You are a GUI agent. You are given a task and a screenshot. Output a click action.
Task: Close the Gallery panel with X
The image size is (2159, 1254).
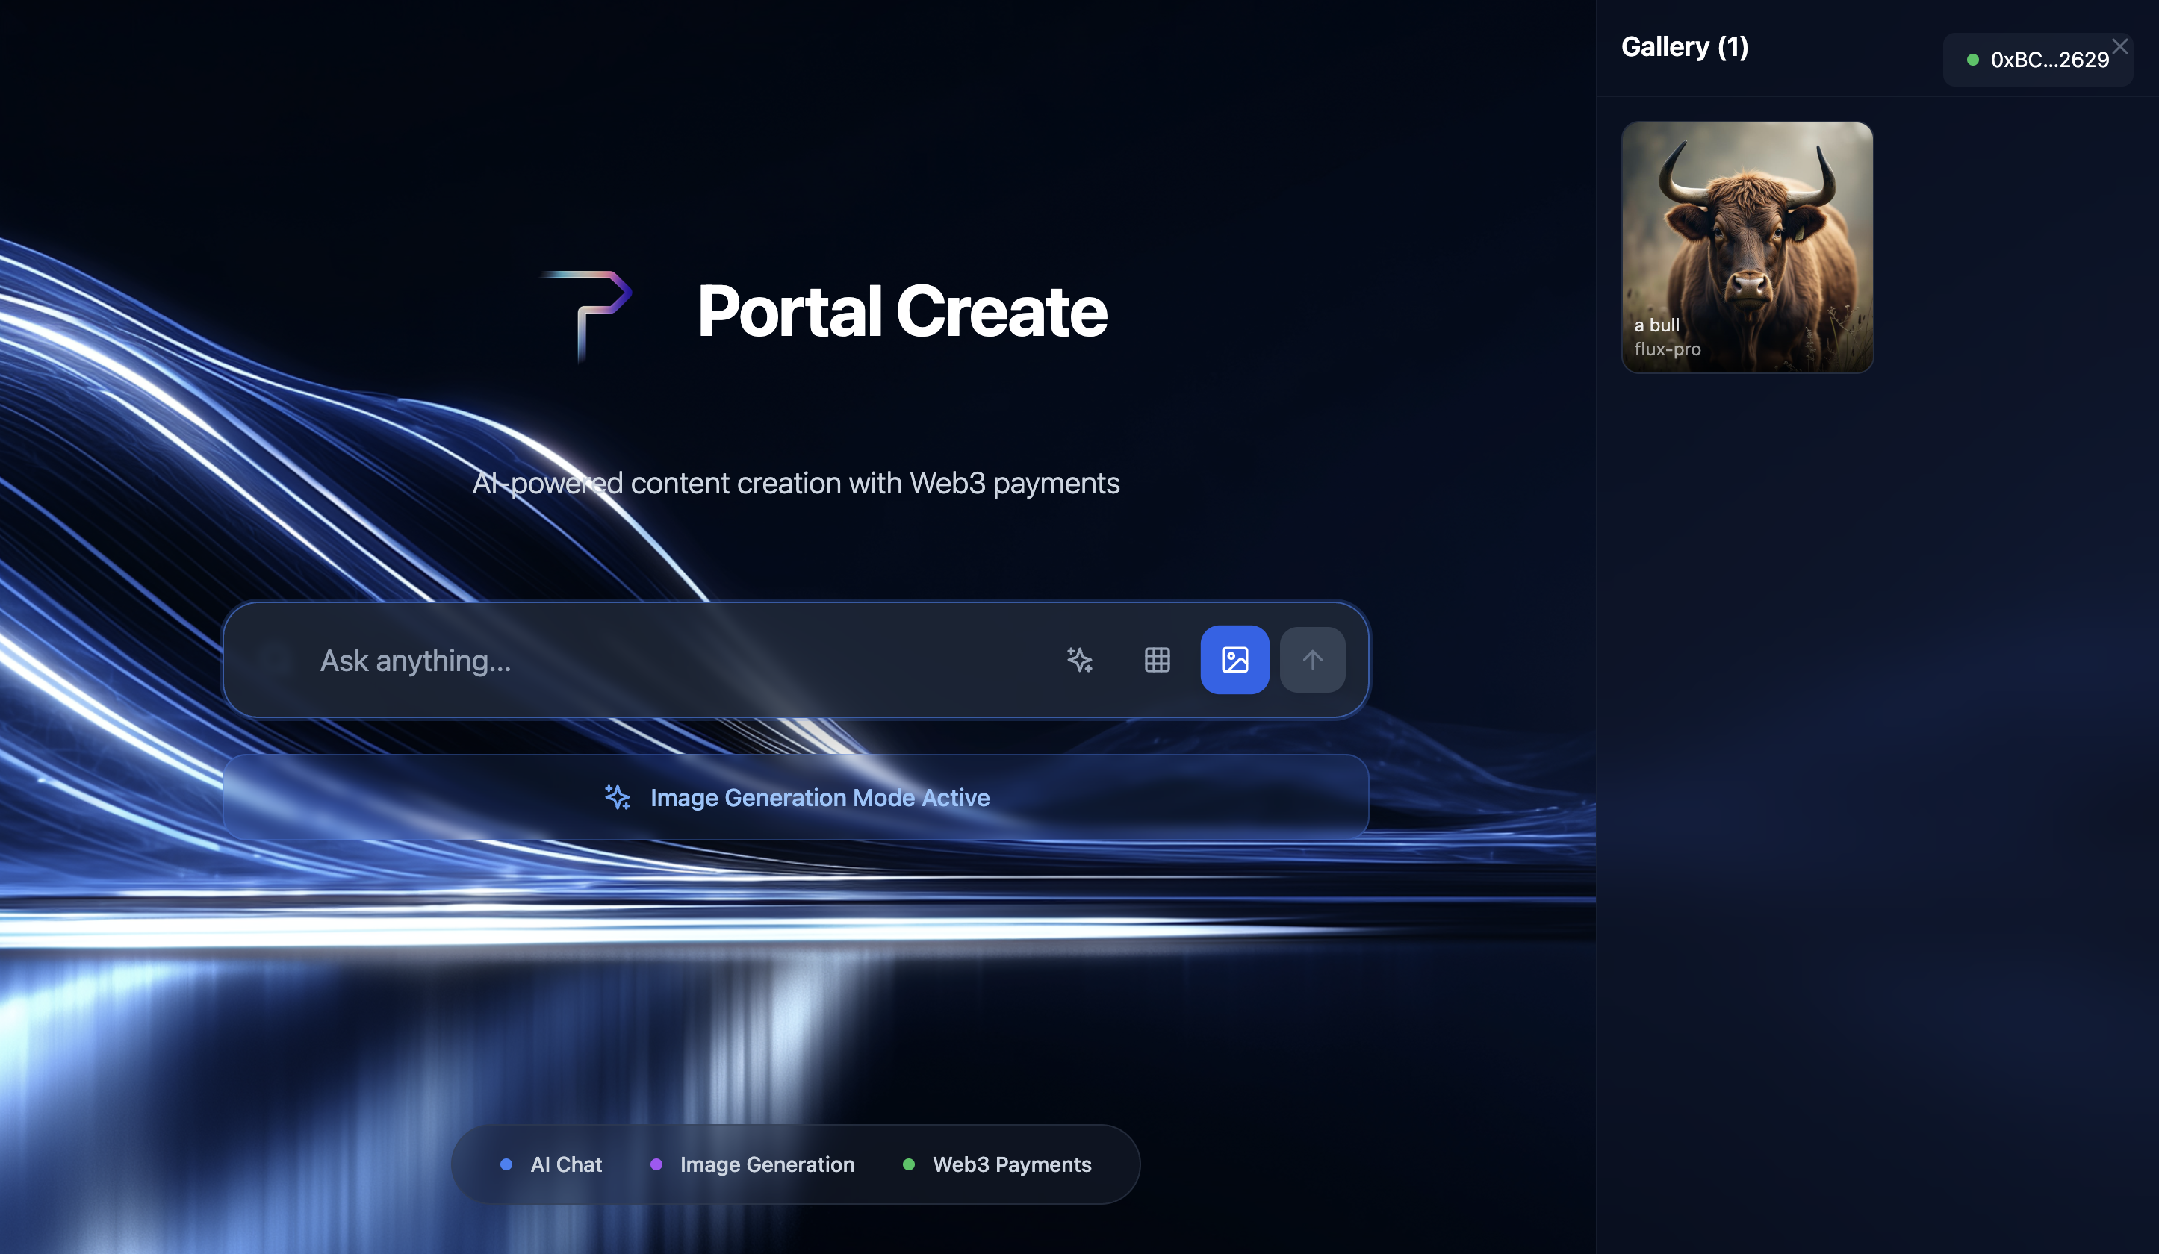pyautogui.click(x=2119, y=46)
